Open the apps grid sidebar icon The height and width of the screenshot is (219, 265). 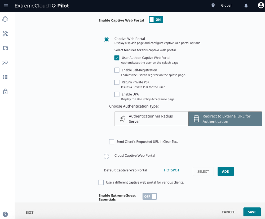pos(5,77)
